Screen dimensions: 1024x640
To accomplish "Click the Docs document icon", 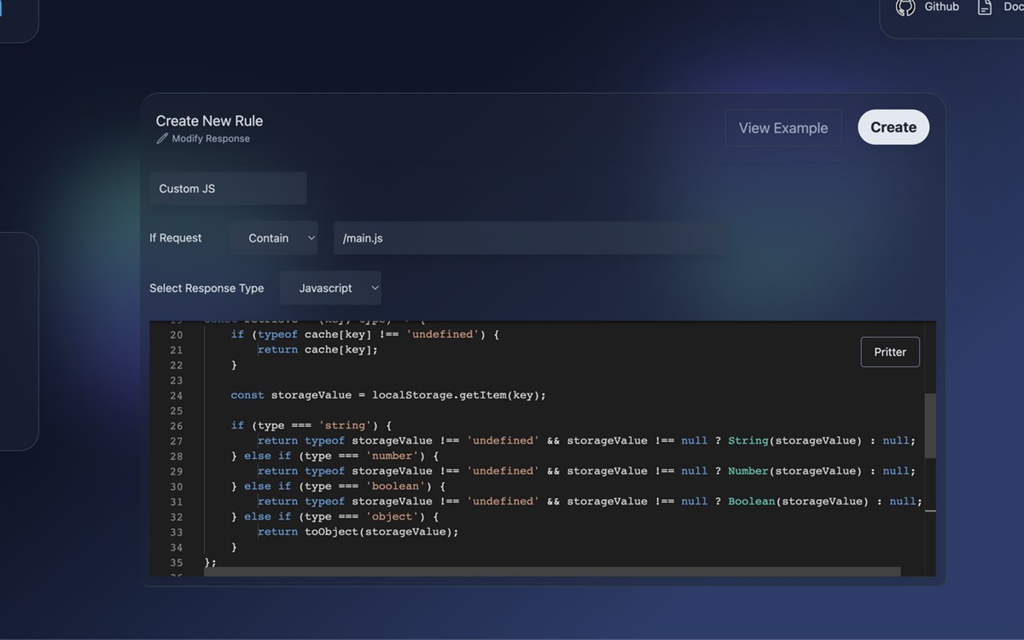I will pyautogui.click(x=986, y=7).
